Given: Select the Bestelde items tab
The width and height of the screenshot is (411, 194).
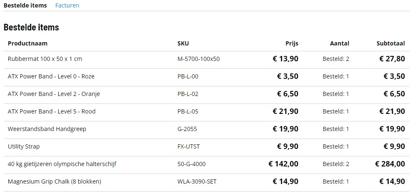Looking at the screenshot, I should pyautogui.click(x=25, y=5).
